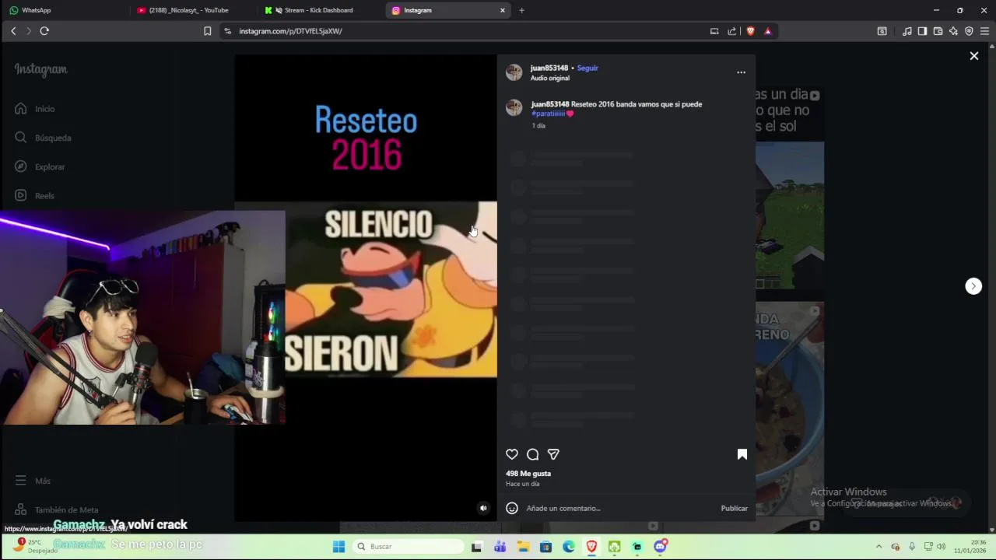Share this page from the address bar icon
This screenshot has height=560, width=996.
pos(732,31)
